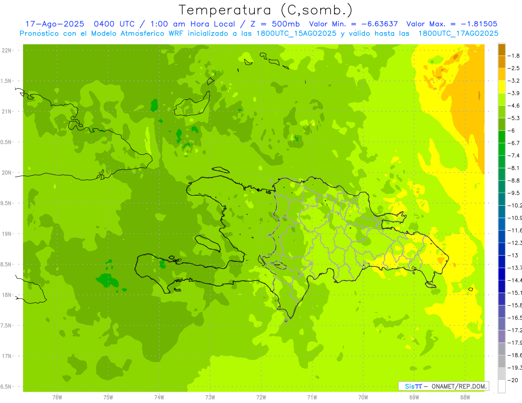Image resolution: width=522 pixels, height=403 pixels.
Task: Click the '20N' latitude axis label
Action: 7,173
